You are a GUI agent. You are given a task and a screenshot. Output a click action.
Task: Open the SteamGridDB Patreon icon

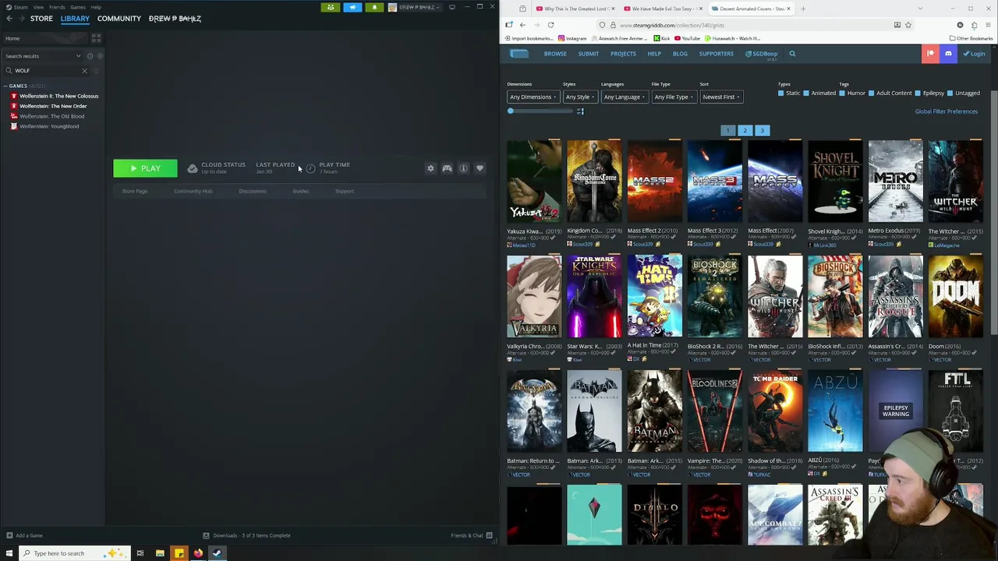(930, 54)
